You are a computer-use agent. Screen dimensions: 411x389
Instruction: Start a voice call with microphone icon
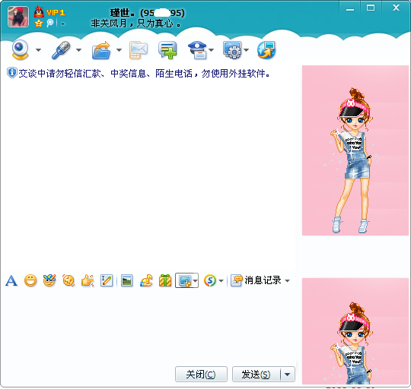tap(61, 49)
